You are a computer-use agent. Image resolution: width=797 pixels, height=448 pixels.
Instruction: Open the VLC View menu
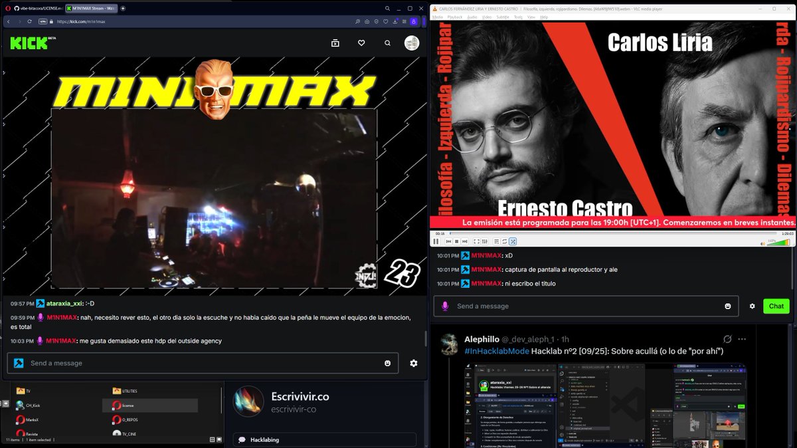(x=531, y=17)
